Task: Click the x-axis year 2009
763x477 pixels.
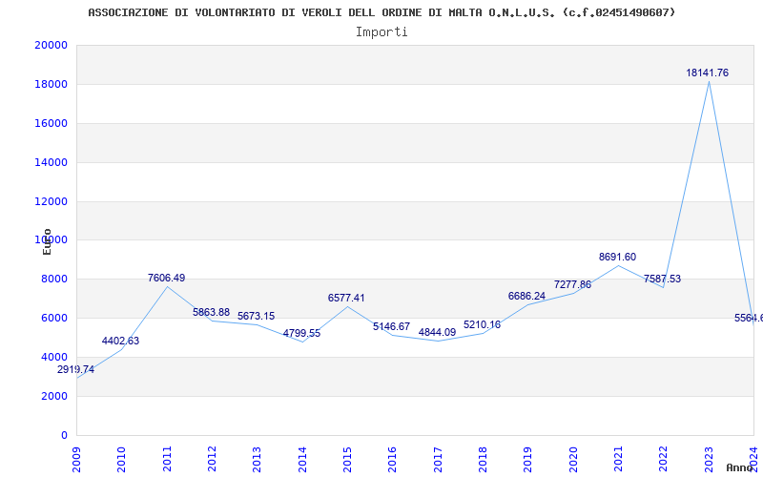Action: point(76,459)
